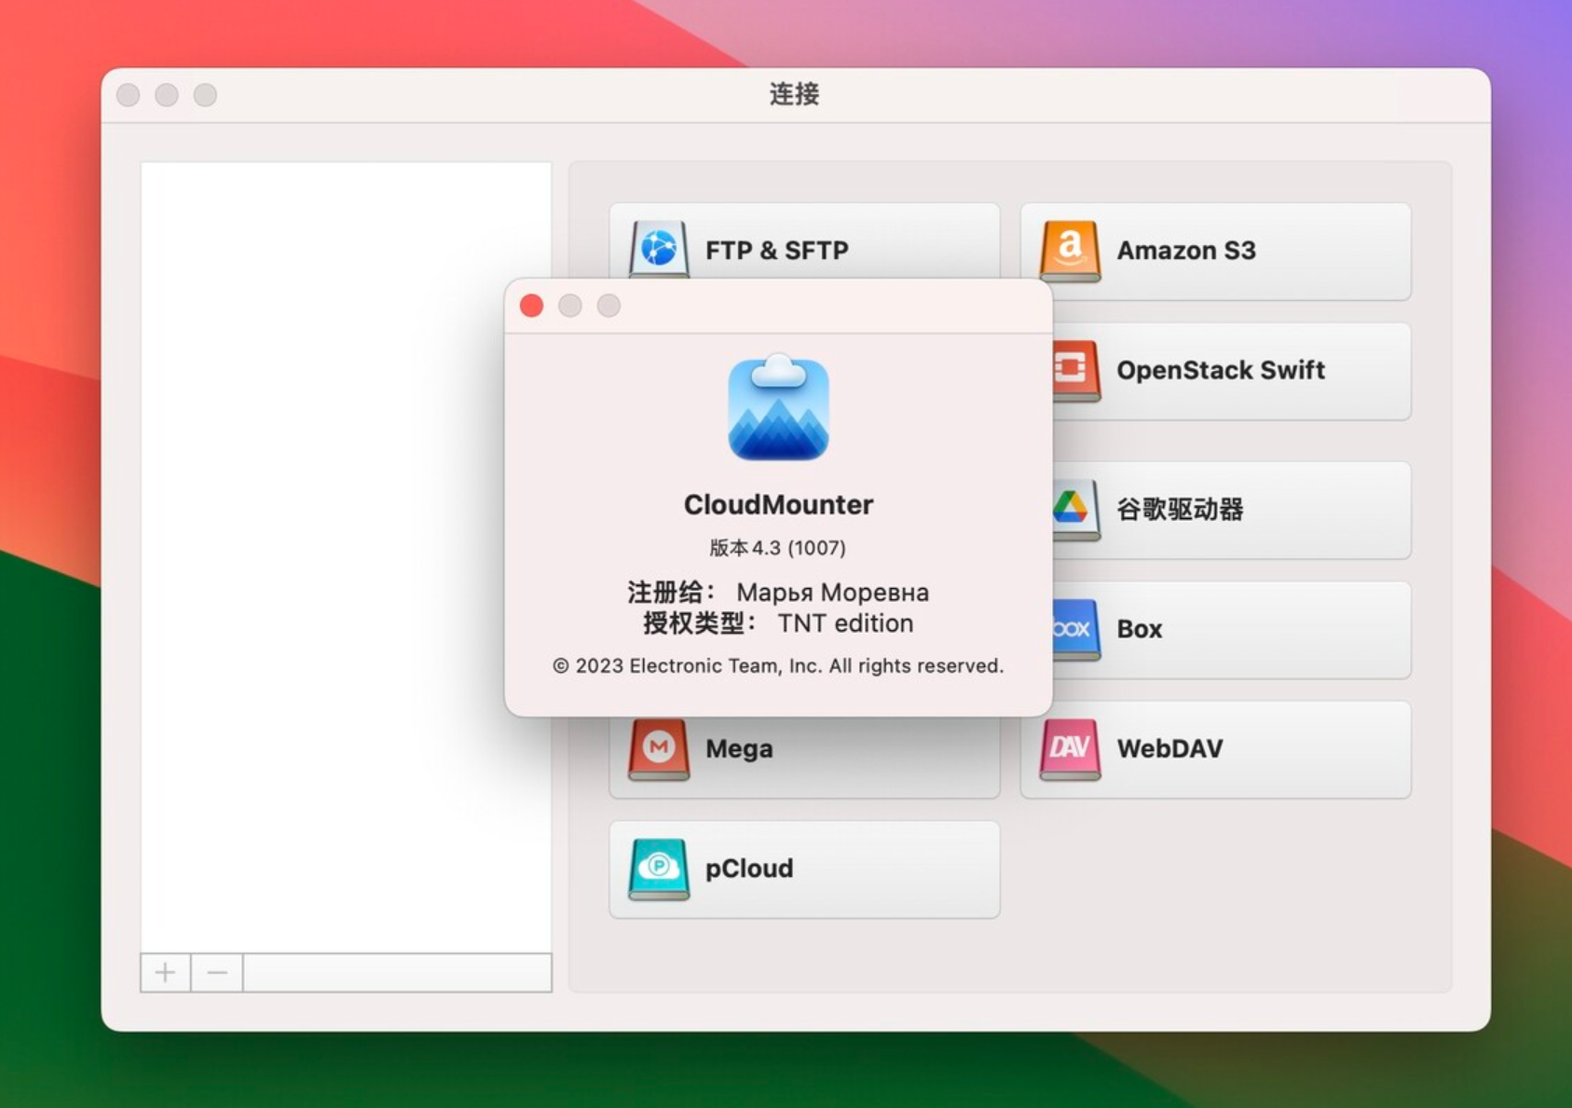Choose the Amazon S3 connection label

coord(1186,250)
